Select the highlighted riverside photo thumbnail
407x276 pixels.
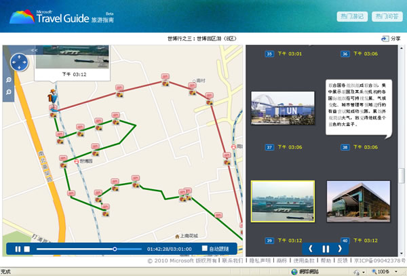point(282,201)
